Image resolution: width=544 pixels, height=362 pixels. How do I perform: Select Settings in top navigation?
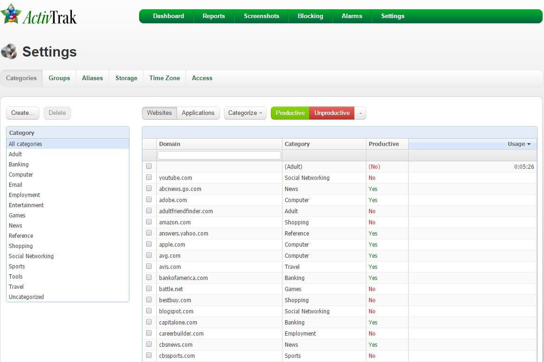coord(392,16)
